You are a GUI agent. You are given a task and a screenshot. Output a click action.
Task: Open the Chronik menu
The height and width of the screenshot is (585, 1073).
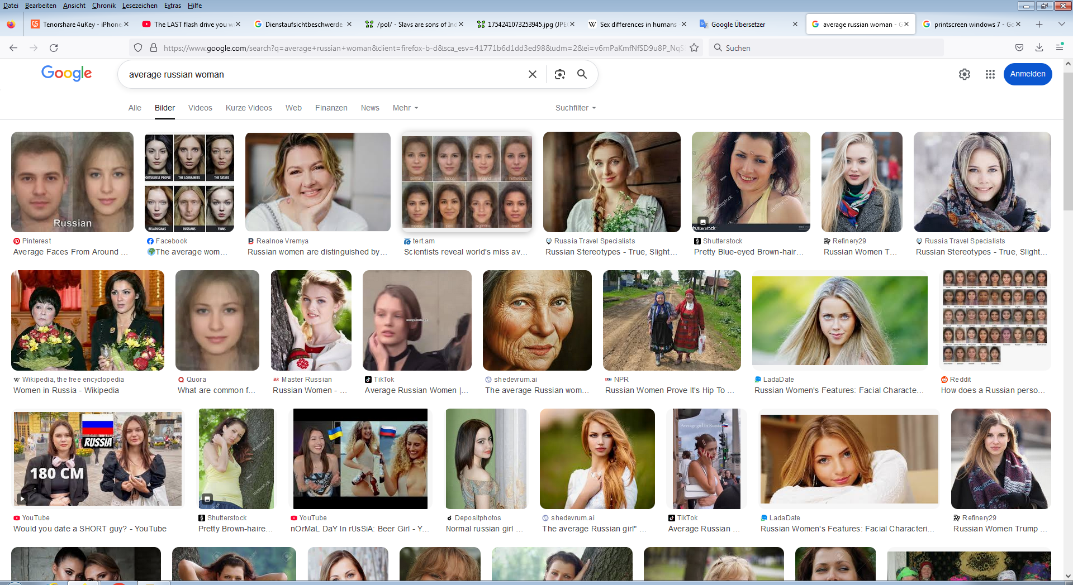coord(104,6)
